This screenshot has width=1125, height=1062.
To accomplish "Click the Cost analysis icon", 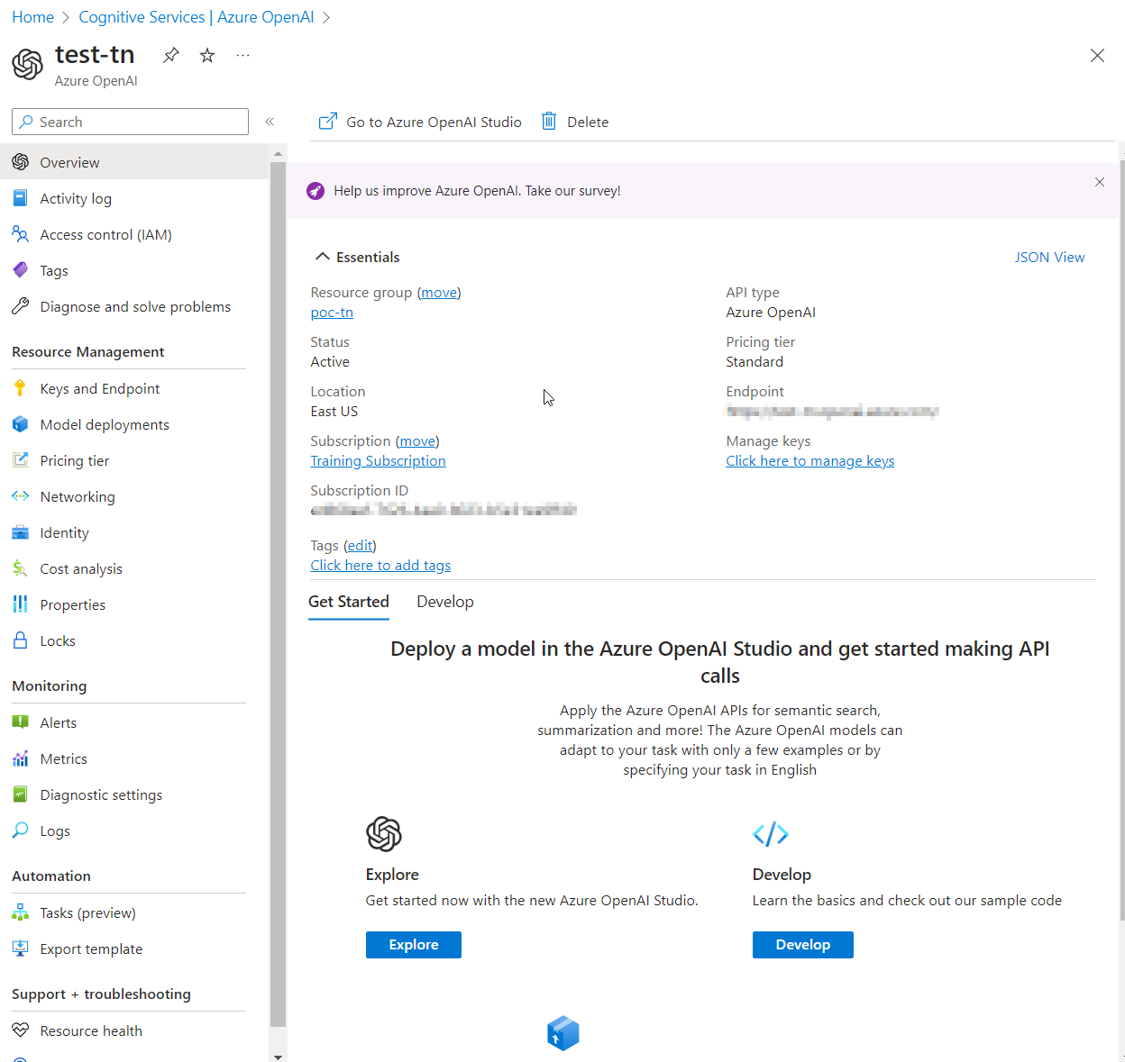I will 21,568.
